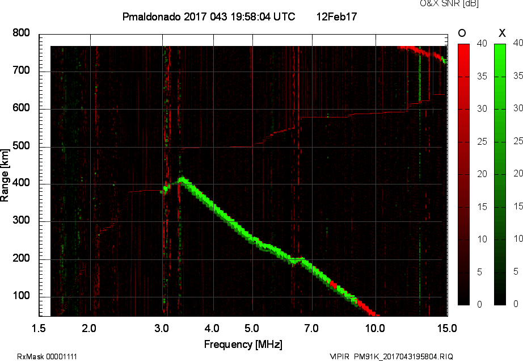Click the 4.0 MHz frequency tick label
This screenshot has width=523, height=361.
[x=212, y=328]
